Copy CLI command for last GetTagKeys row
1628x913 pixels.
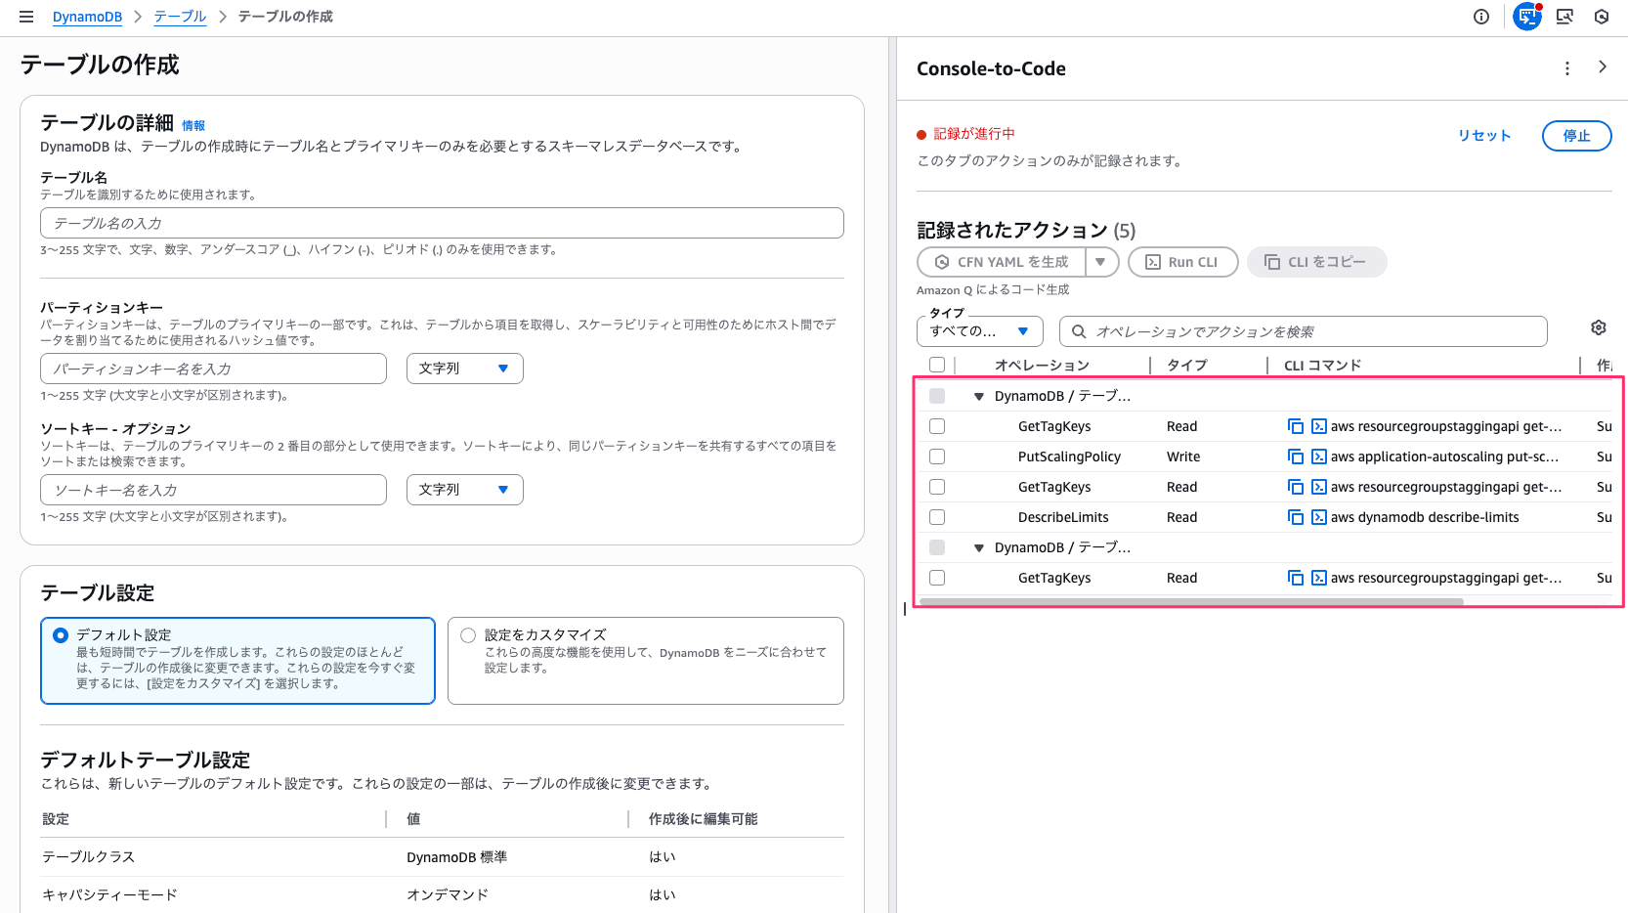click(1296, 578)
